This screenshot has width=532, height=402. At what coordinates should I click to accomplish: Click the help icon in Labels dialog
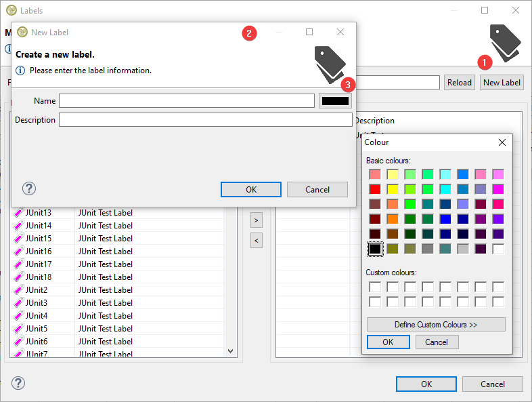pos(18,384)
